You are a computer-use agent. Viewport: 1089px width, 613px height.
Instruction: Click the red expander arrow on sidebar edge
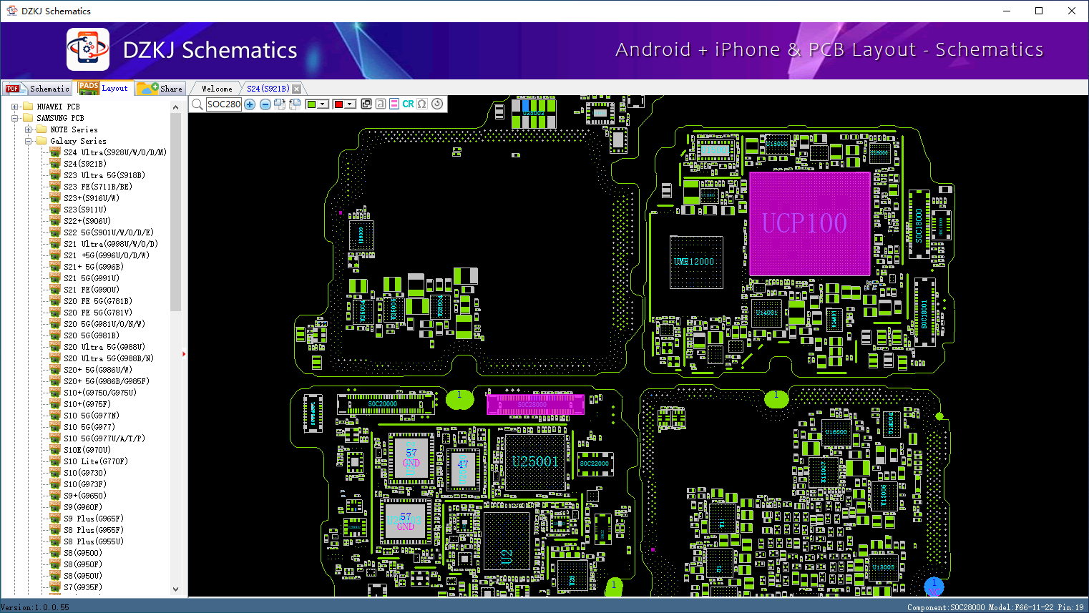point(184,353)
